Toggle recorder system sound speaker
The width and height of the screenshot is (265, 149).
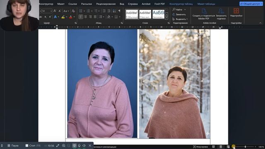[x=84, y=145]
